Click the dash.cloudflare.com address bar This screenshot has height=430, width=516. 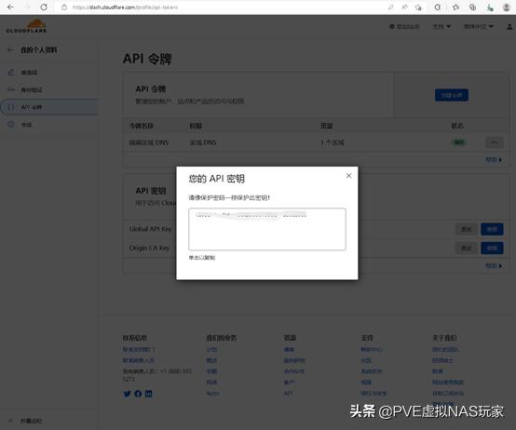125,7
